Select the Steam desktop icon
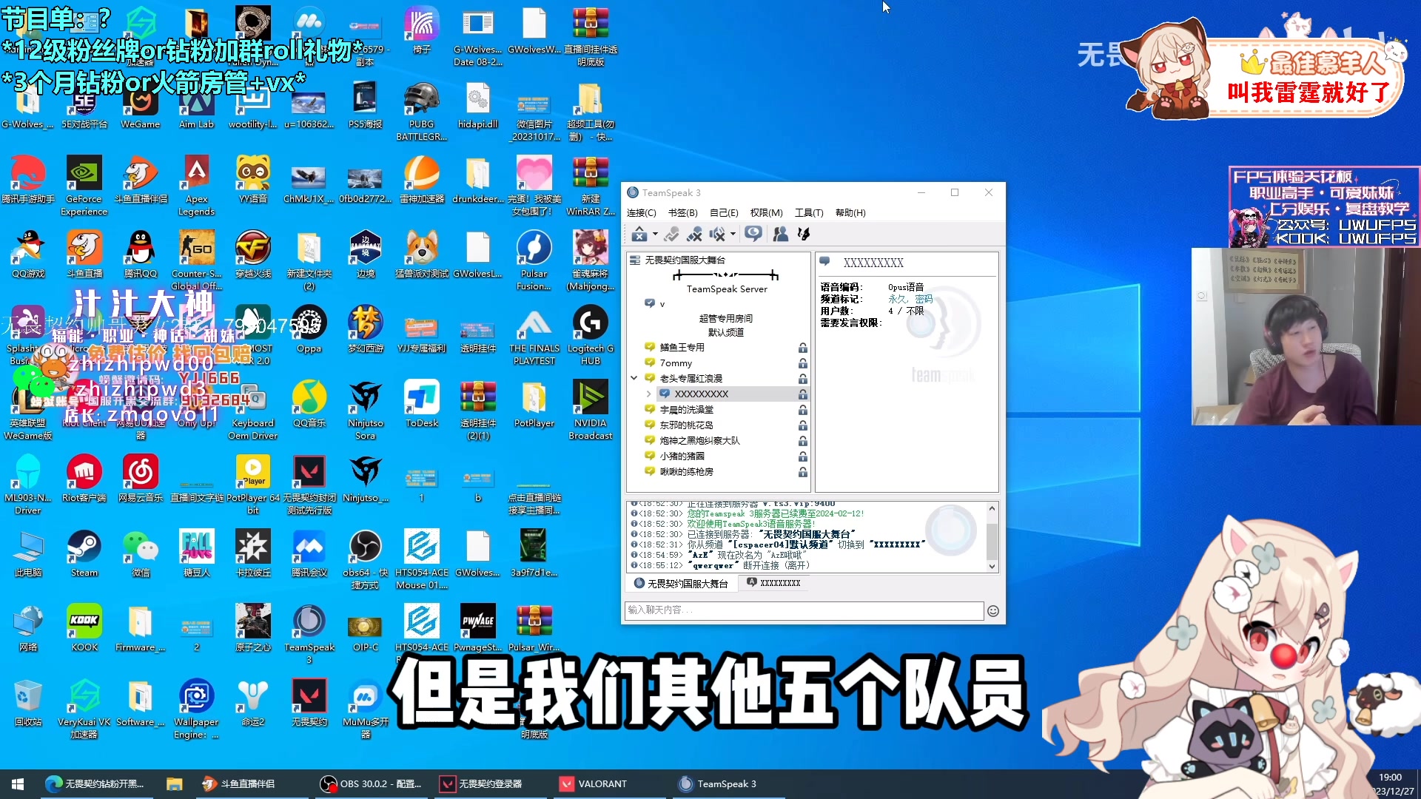This screenshot has width=1421, height=799. (84, 553)
